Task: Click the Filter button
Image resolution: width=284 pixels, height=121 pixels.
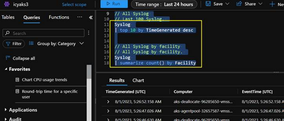Action: pyautogui.click(x=14, y=44)
